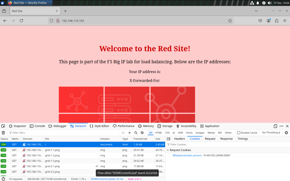The height and width of the screenshot is (181, 290).
Task: Open the Response tab for the request
Action: pos(226,139)
